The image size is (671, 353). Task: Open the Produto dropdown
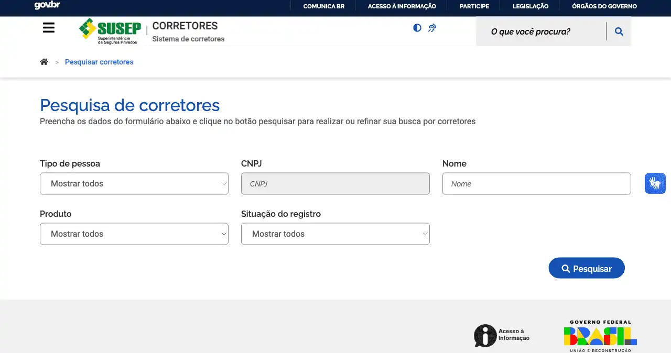(134, 234)
